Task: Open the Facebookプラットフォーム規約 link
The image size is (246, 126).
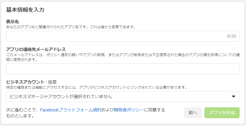Action: point(71,110)
